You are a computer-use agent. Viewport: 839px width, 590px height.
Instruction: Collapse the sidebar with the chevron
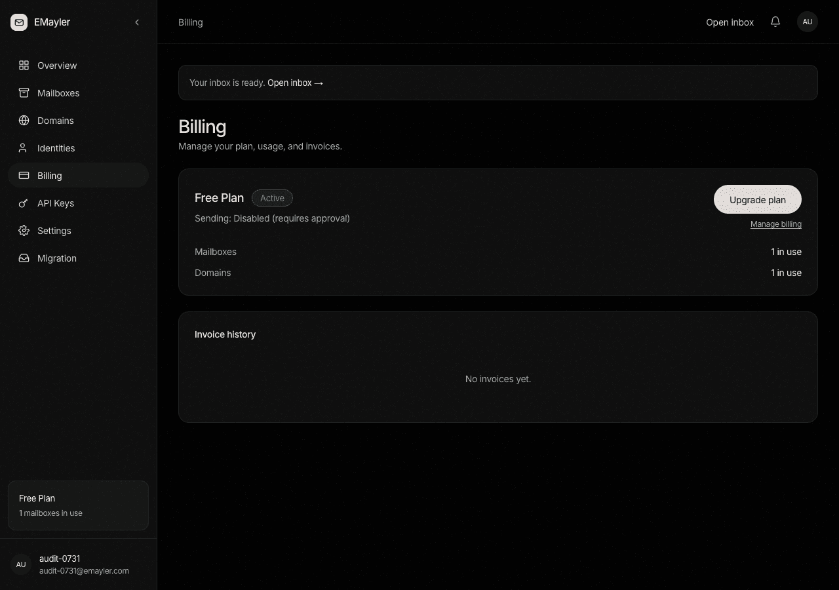point(137,22)
